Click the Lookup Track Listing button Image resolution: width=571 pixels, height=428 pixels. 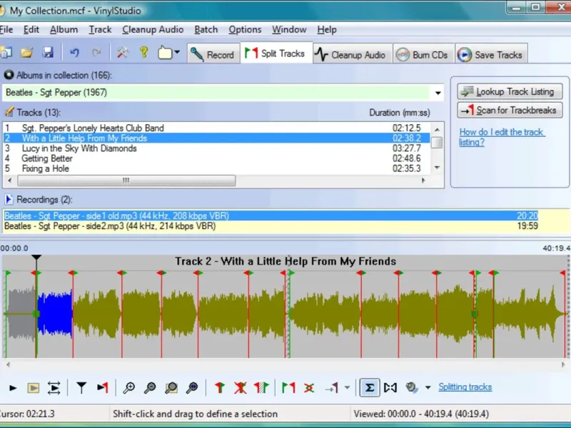[510, 91]
